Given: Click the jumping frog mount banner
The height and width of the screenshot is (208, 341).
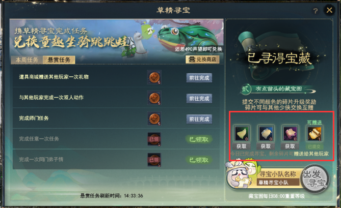Looking at the screenshot, I should [116, 38].
